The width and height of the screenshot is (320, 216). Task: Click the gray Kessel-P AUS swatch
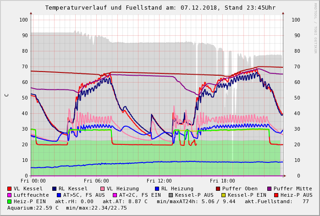[x=171, y=195]
